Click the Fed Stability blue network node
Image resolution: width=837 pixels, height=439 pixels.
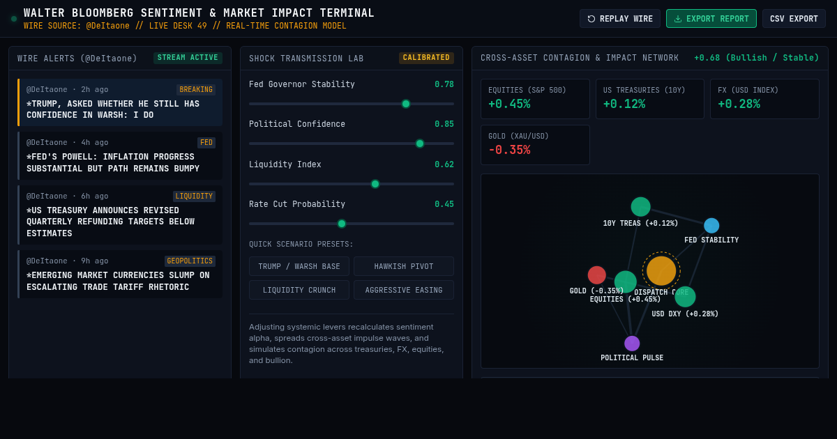point(711,226)
